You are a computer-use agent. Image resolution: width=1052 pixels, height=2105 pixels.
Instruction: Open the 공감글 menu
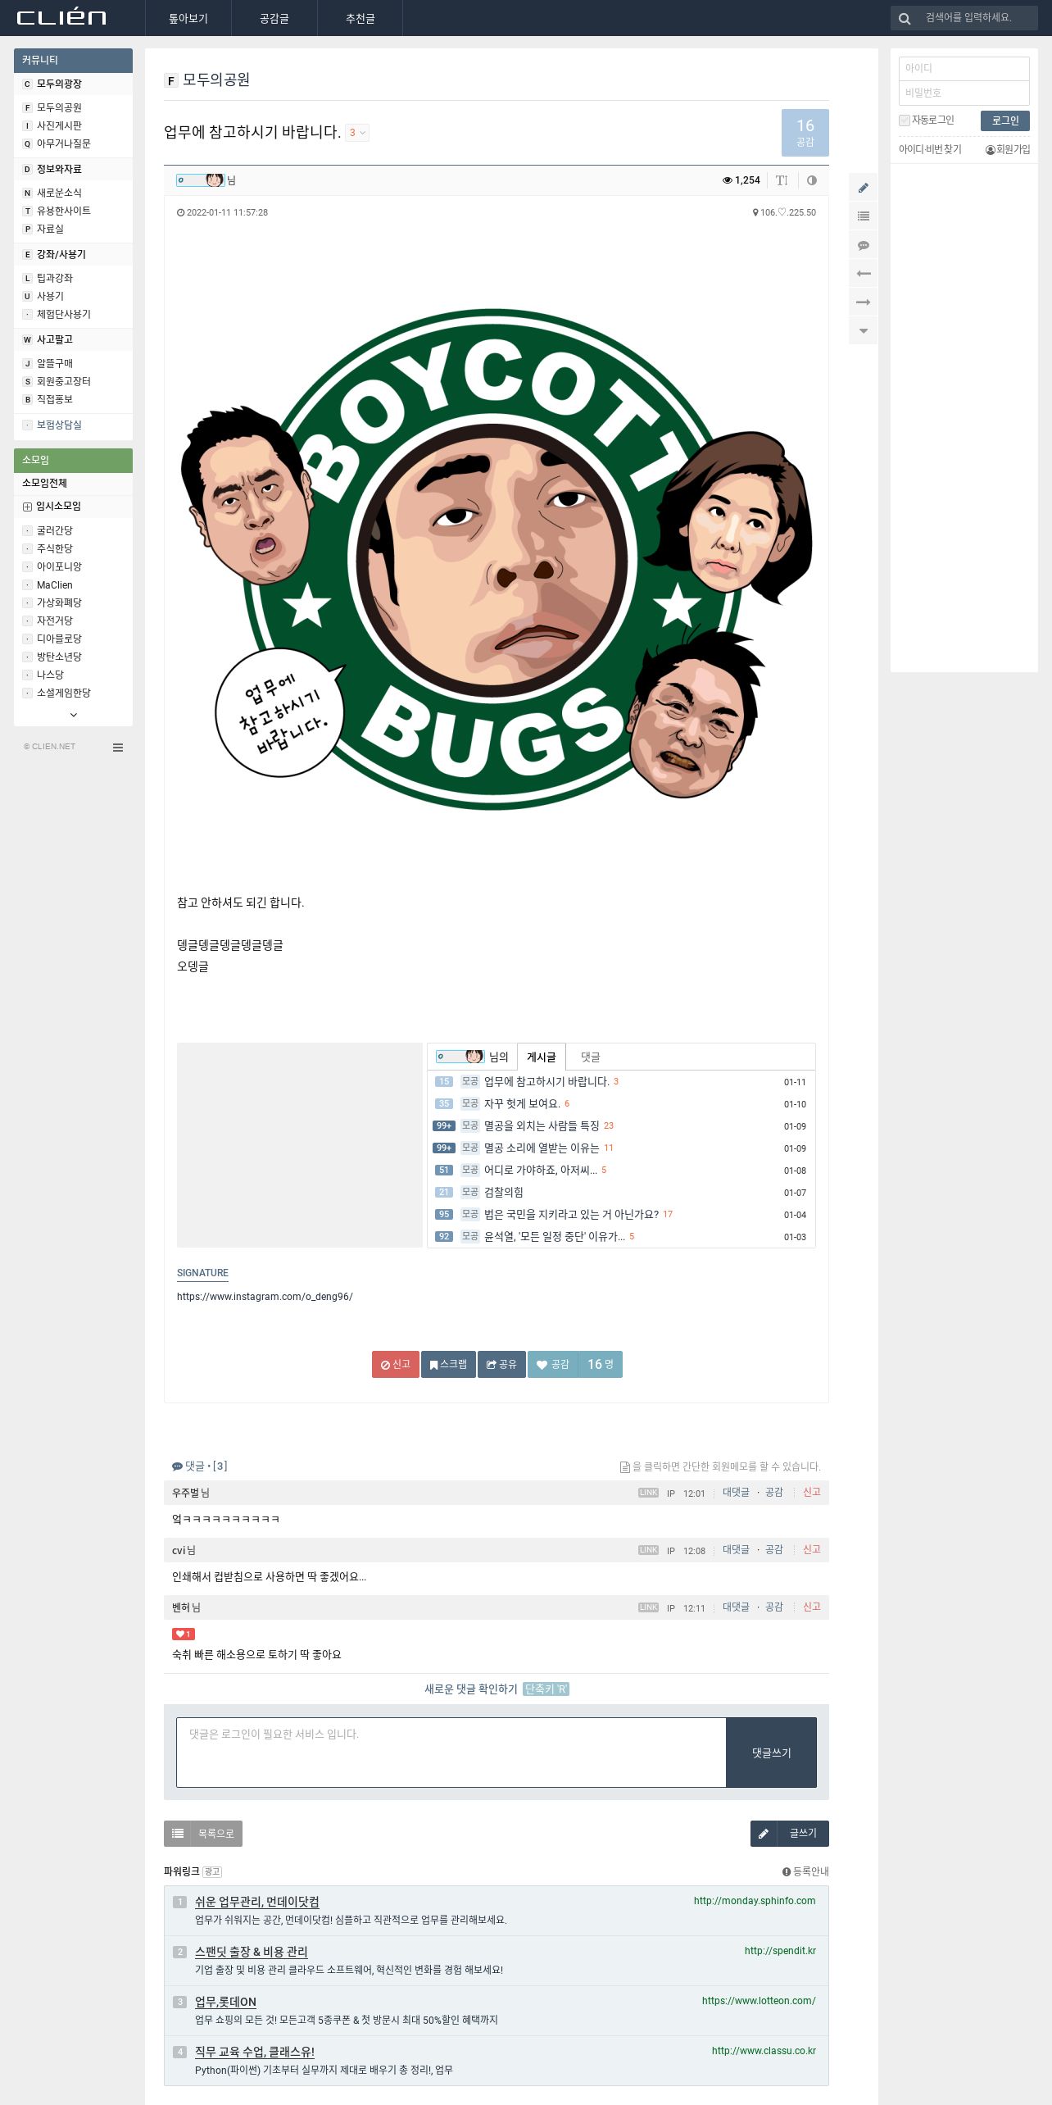click(274, 18)
